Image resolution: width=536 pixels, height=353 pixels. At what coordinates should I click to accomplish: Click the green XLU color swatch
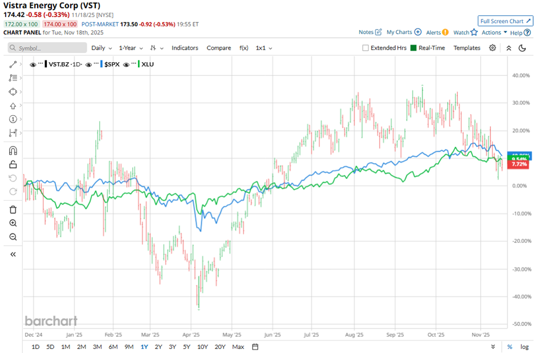139,64
